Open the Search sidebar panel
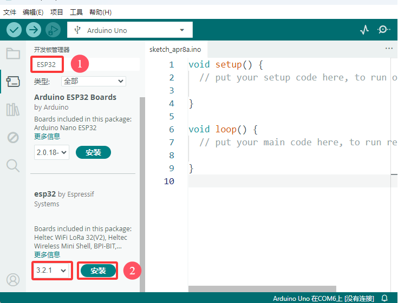398x303 pixels. [13, 166]
